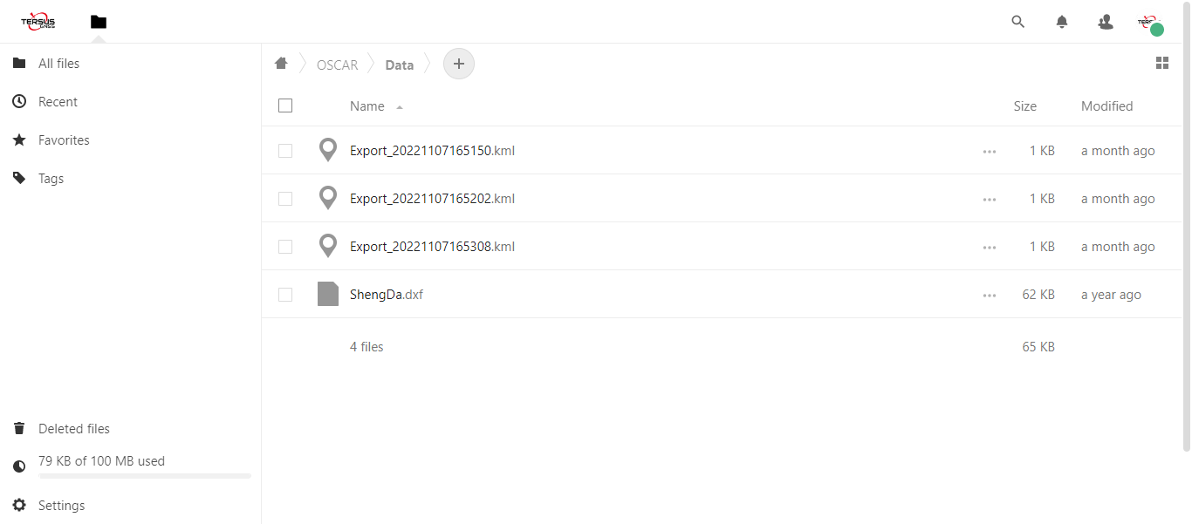Open actions menu for ShengDa.dxf
This screenshot has width=1192, height=524.
pos(989,295)
